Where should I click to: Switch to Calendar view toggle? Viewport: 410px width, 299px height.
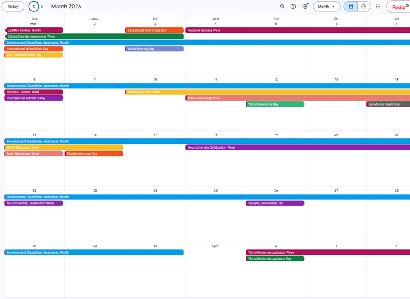(351, 7)
